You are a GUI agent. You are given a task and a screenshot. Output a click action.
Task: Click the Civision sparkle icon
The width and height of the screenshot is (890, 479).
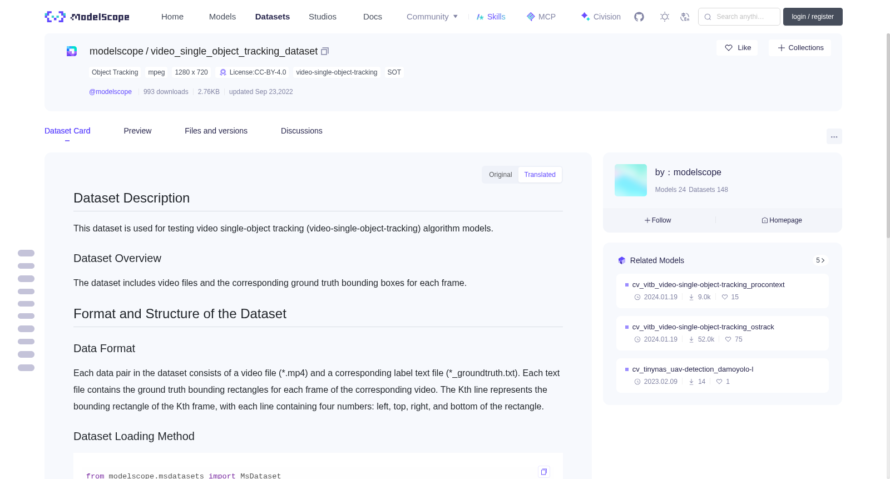pyautogui.click(x=585, y=17)
